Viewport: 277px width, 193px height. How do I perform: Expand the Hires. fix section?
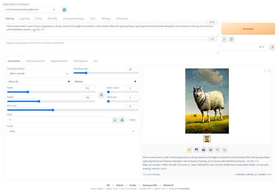click(40, 81)
